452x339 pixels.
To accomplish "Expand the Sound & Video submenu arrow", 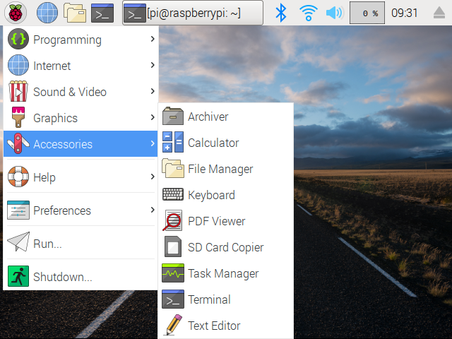I will [153, 91].
